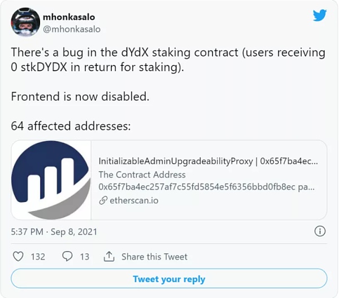Viewport: 339px width, 298px height.
Task: Click the "Frontend is now disabled." sentence
Action: click(x=80, y=97)
